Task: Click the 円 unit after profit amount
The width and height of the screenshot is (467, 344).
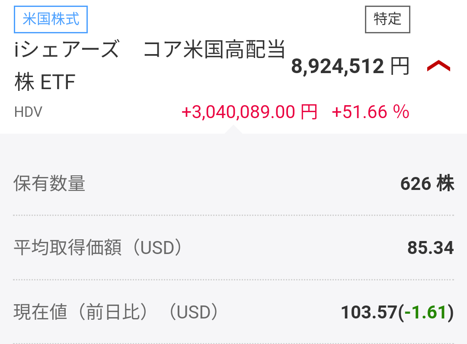Action: [x=309, y=113]
